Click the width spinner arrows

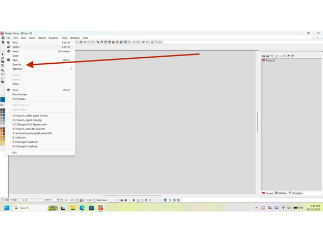[x=77, y=200]
